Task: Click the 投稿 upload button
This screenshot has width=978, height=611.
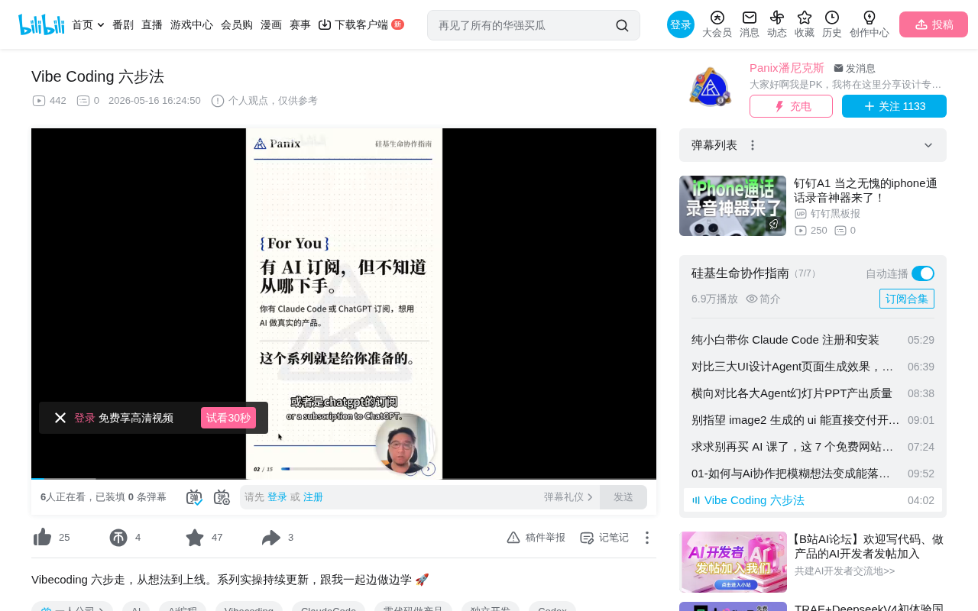Action: point(934,24)
